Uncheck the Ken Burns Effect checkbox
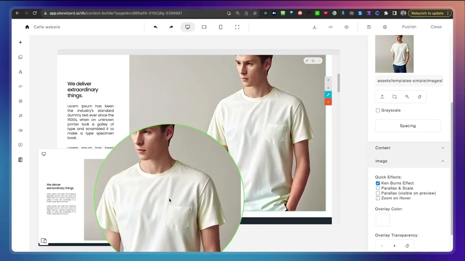Viewport: 465px width, 261px height. [x=378, y=183]
